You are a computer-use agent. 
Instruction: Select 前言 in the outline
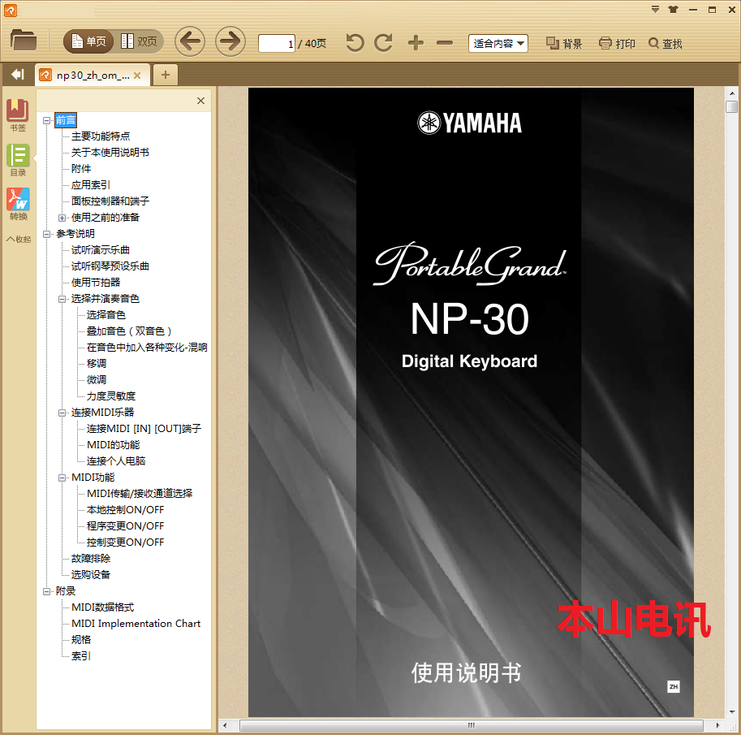[x=66, y=120]
